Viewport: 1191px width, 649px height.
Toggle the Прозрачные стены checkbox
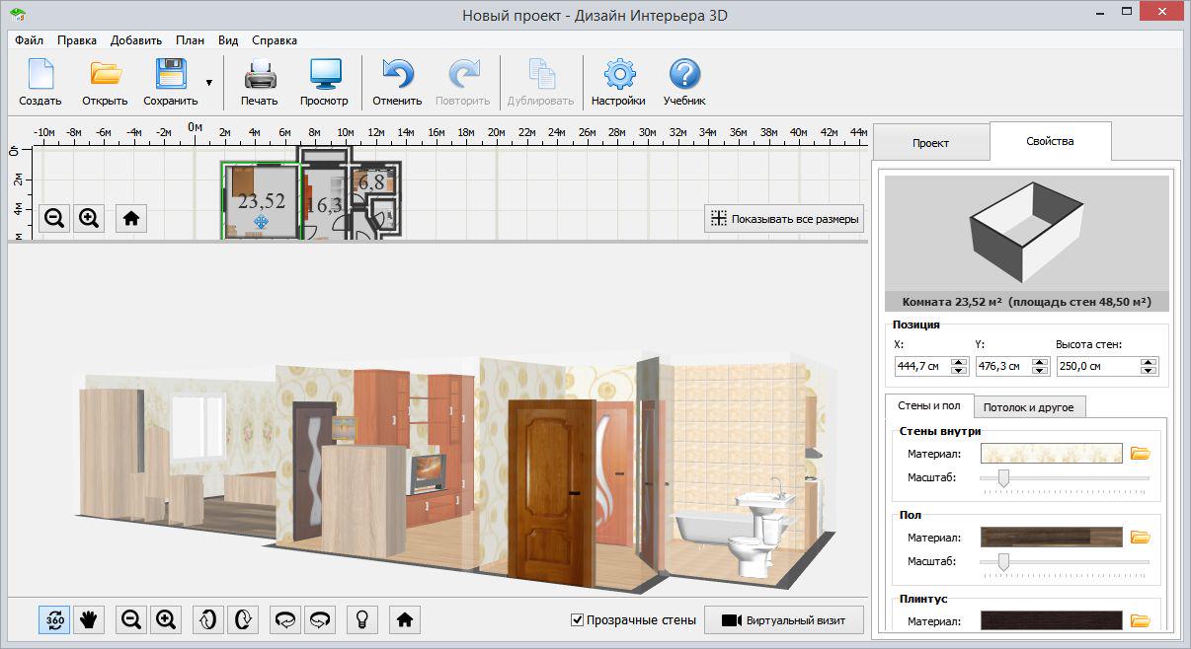pos(578,620)
